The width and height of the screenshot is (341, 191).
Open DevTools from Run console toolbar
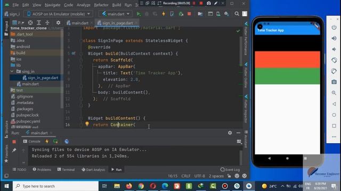coord(67,142)
